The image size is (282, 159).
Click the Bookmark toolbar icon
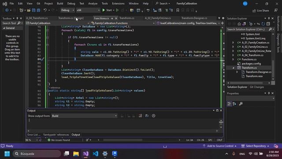click(x=178, y=10)
